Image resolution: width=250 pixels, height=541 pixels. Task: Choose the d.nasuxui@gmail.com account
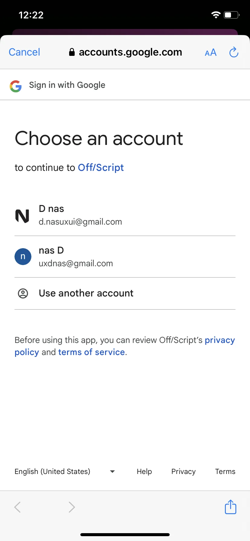(125, 215)
